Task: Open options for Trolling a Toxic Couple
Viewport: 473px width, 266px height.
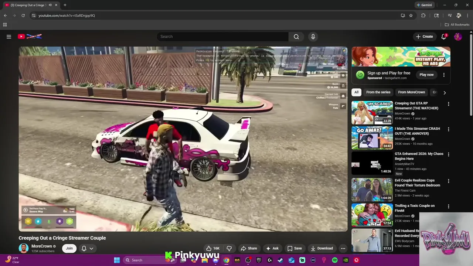Action: click(449, 206)
